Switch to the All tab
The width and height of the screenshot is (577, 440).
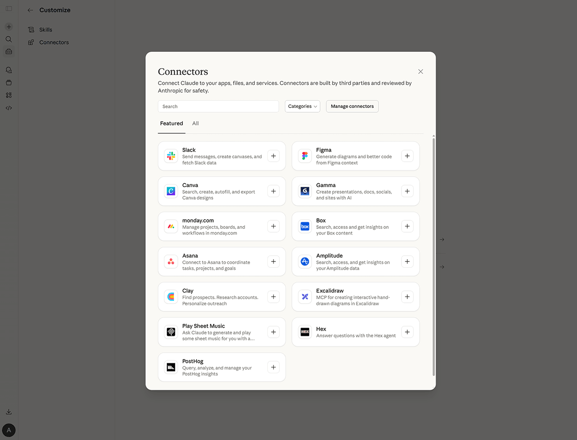(x=195, y=123)
